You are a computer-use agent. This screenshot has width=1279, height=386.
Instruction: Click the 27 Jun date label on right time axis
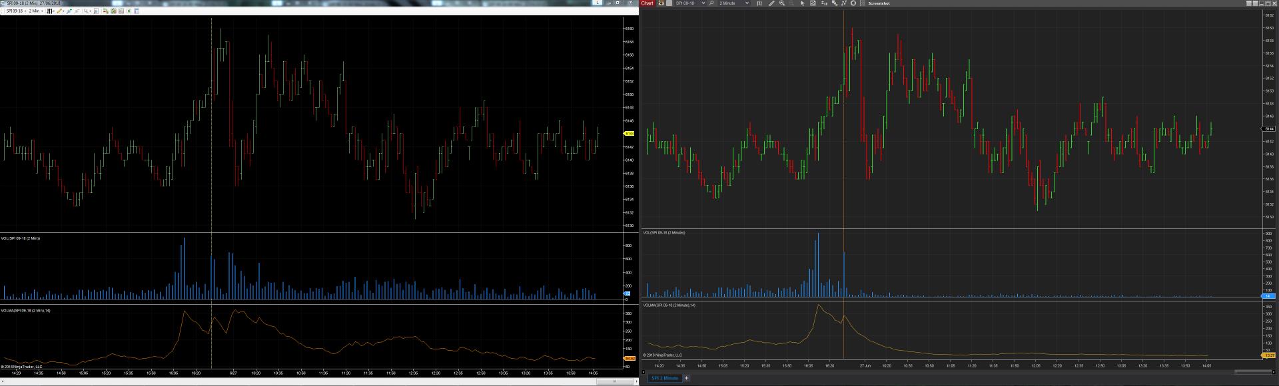click(865, 365)
